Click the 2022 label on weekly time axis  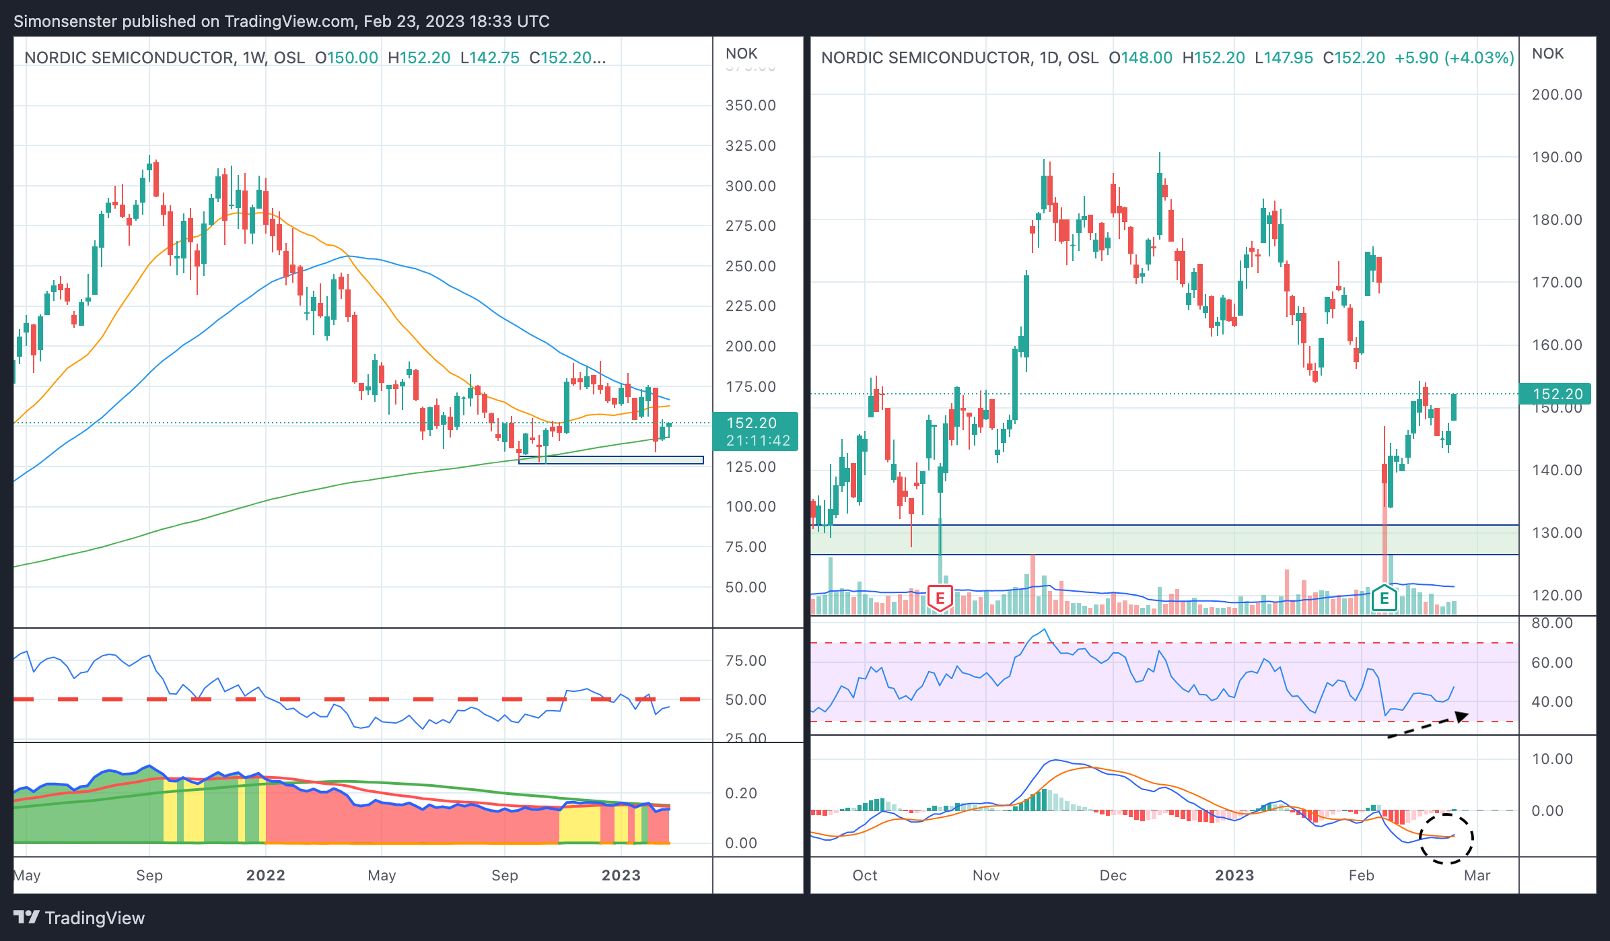pyautogui.click(x=265, y=875)
